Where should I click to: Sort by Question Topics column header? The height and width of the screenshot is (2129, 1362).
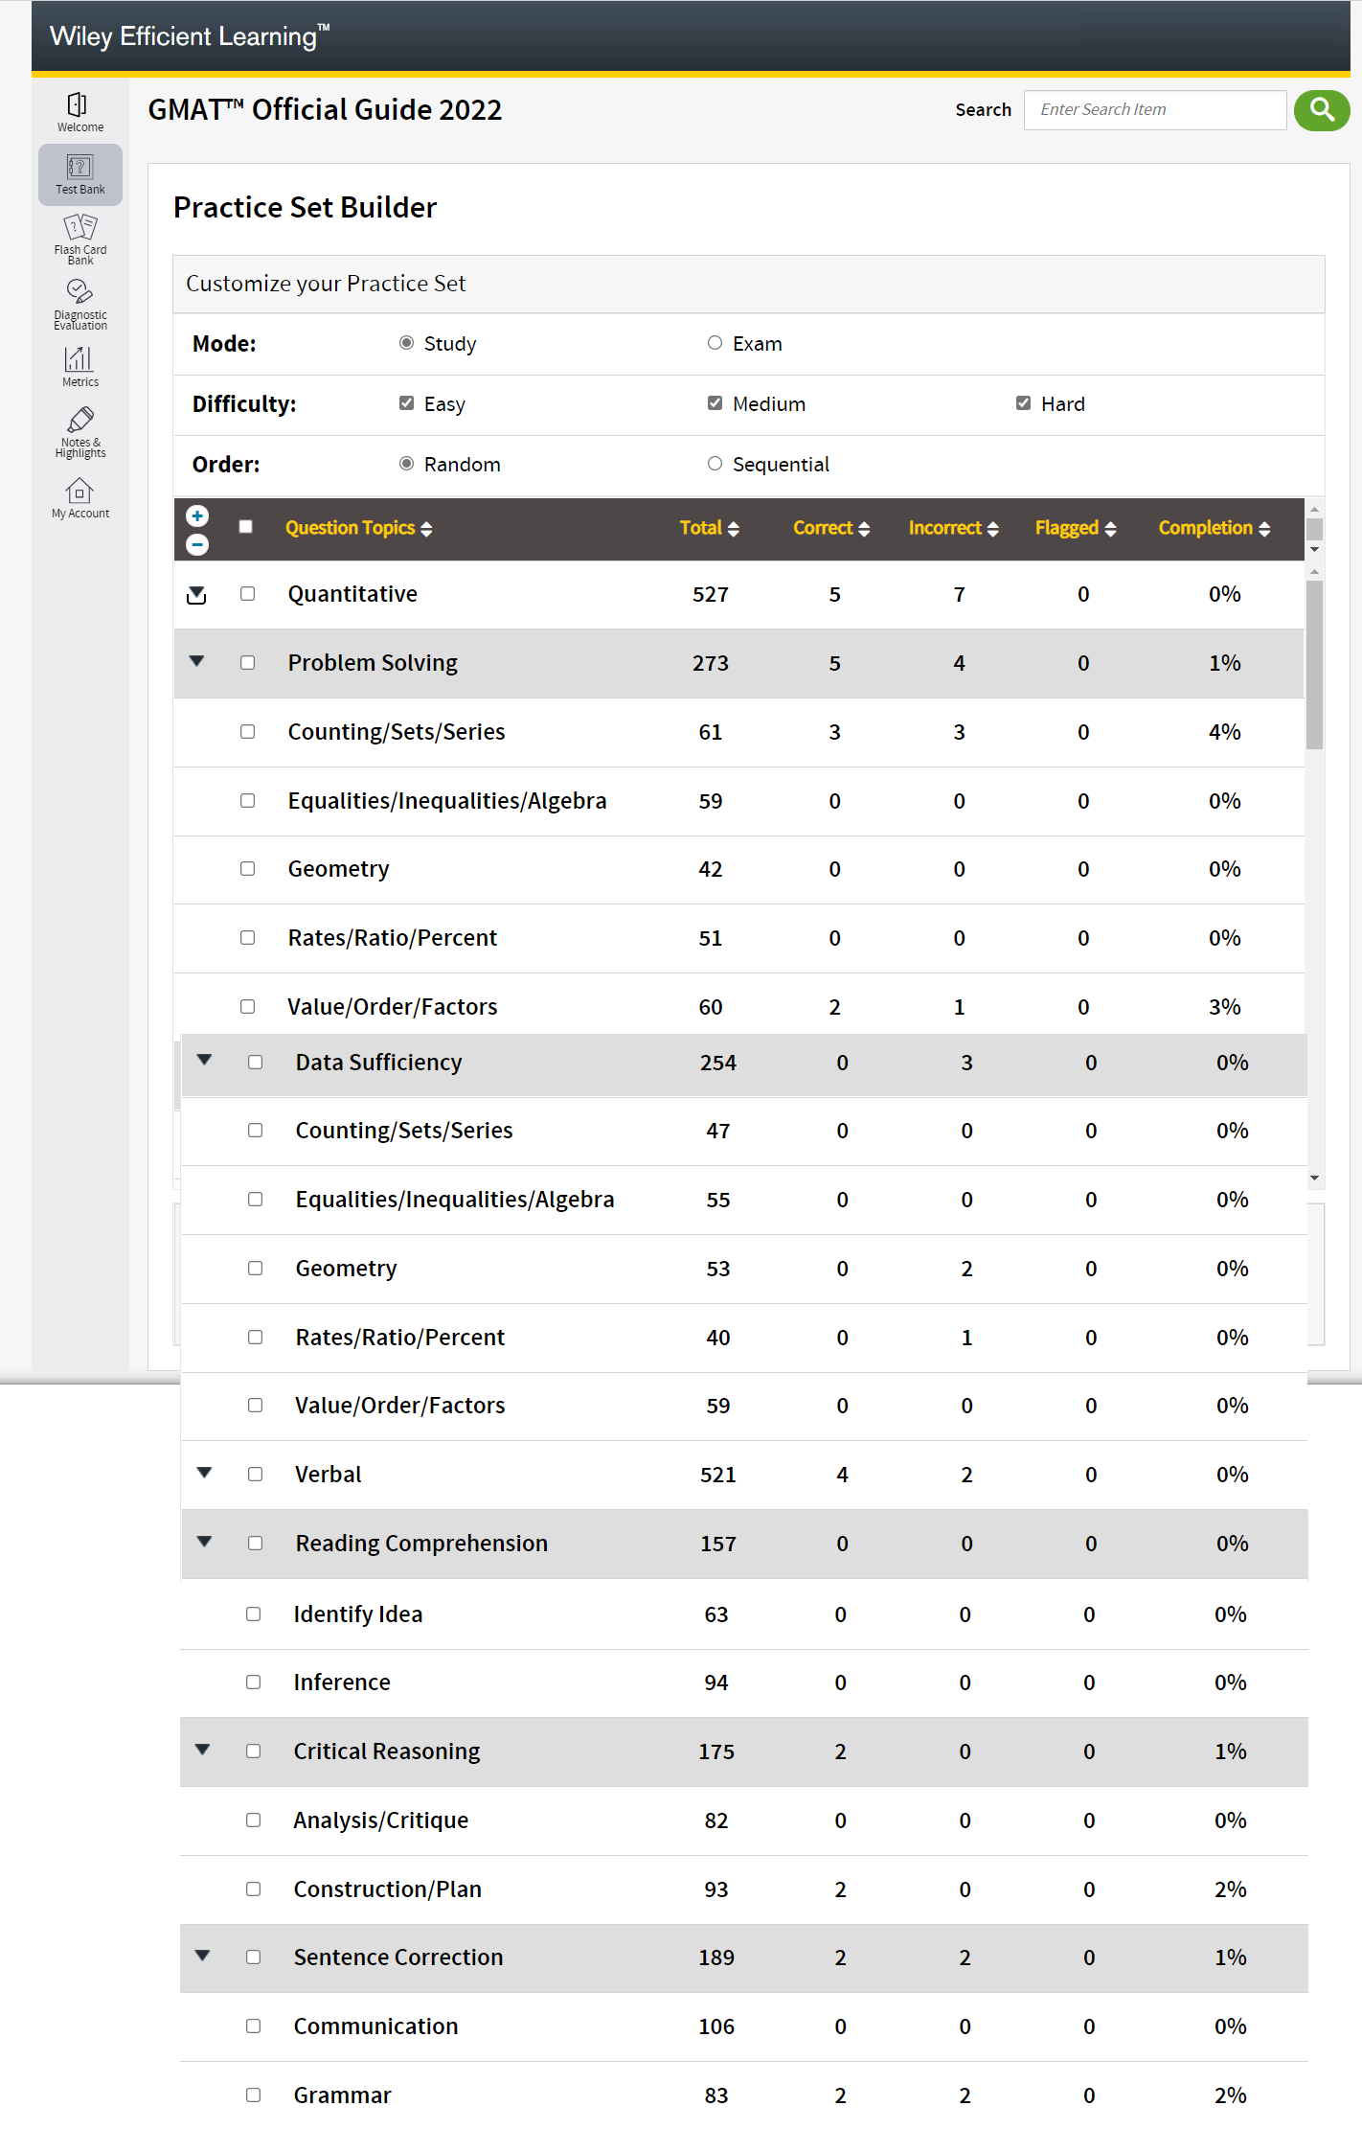(358, 528)
